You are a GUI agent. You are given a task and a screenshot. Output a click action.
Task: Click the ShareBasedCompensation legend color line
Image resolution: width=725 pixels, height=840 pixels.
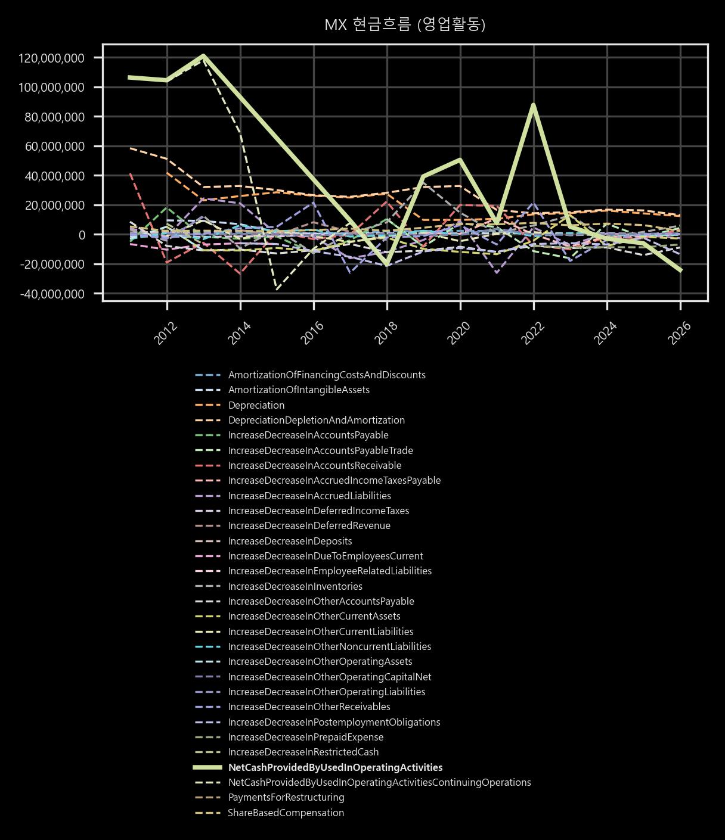pyautogui.click(x=207, y=813)
